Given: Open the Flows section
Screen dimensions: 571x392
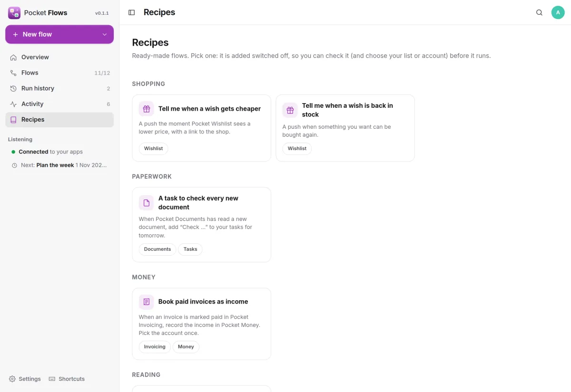Looking at the screenshot, I should [59, 73].
